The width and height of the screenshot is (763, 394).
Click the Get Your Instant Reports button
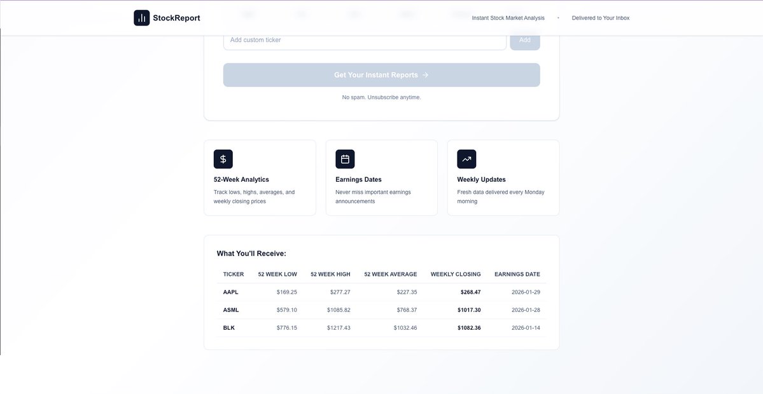coord(382,75)
